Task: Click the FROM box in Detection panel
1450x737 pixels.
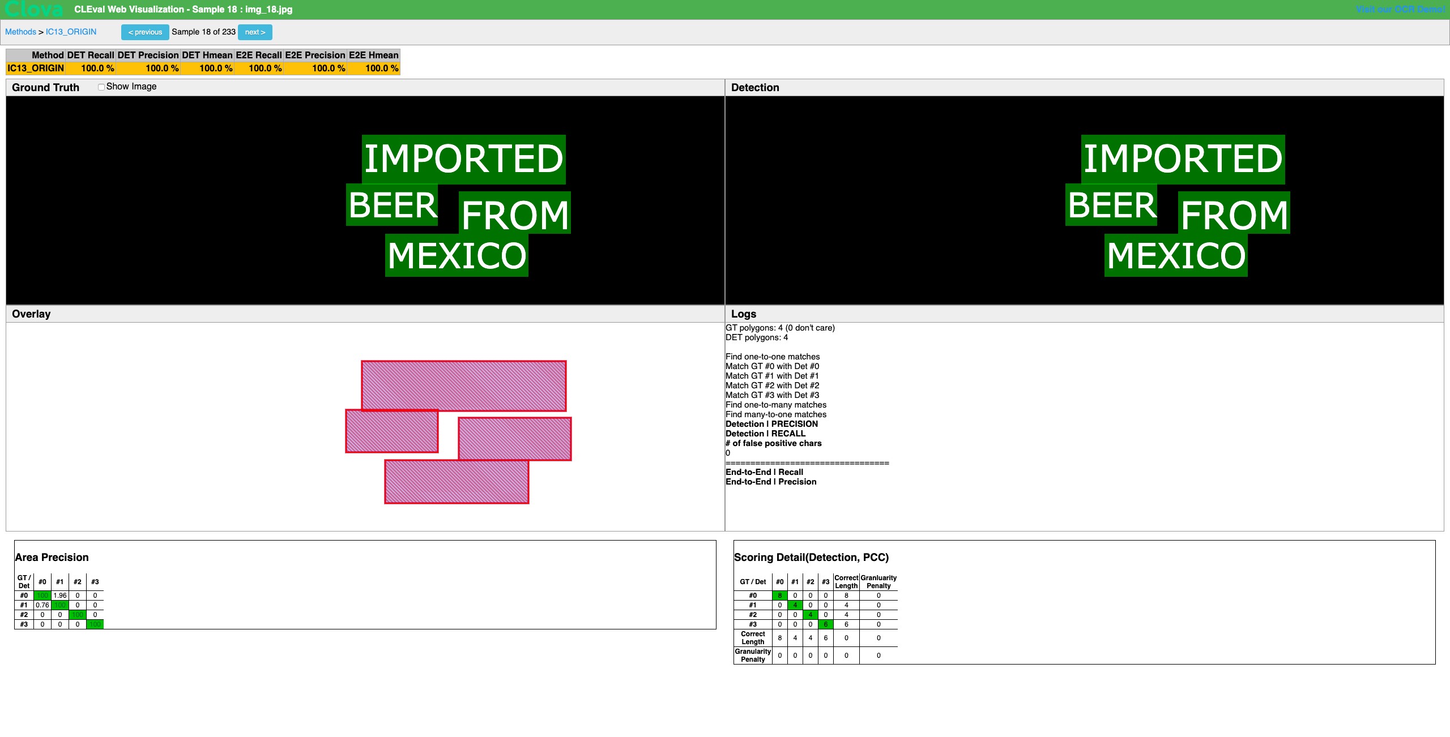Action: [1234, 213]
